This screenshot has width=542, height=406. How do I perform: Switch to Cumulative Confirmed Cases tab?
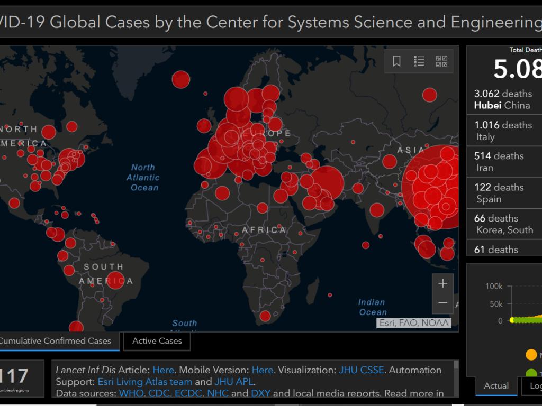pyautogui.click(x=56, y=341)
